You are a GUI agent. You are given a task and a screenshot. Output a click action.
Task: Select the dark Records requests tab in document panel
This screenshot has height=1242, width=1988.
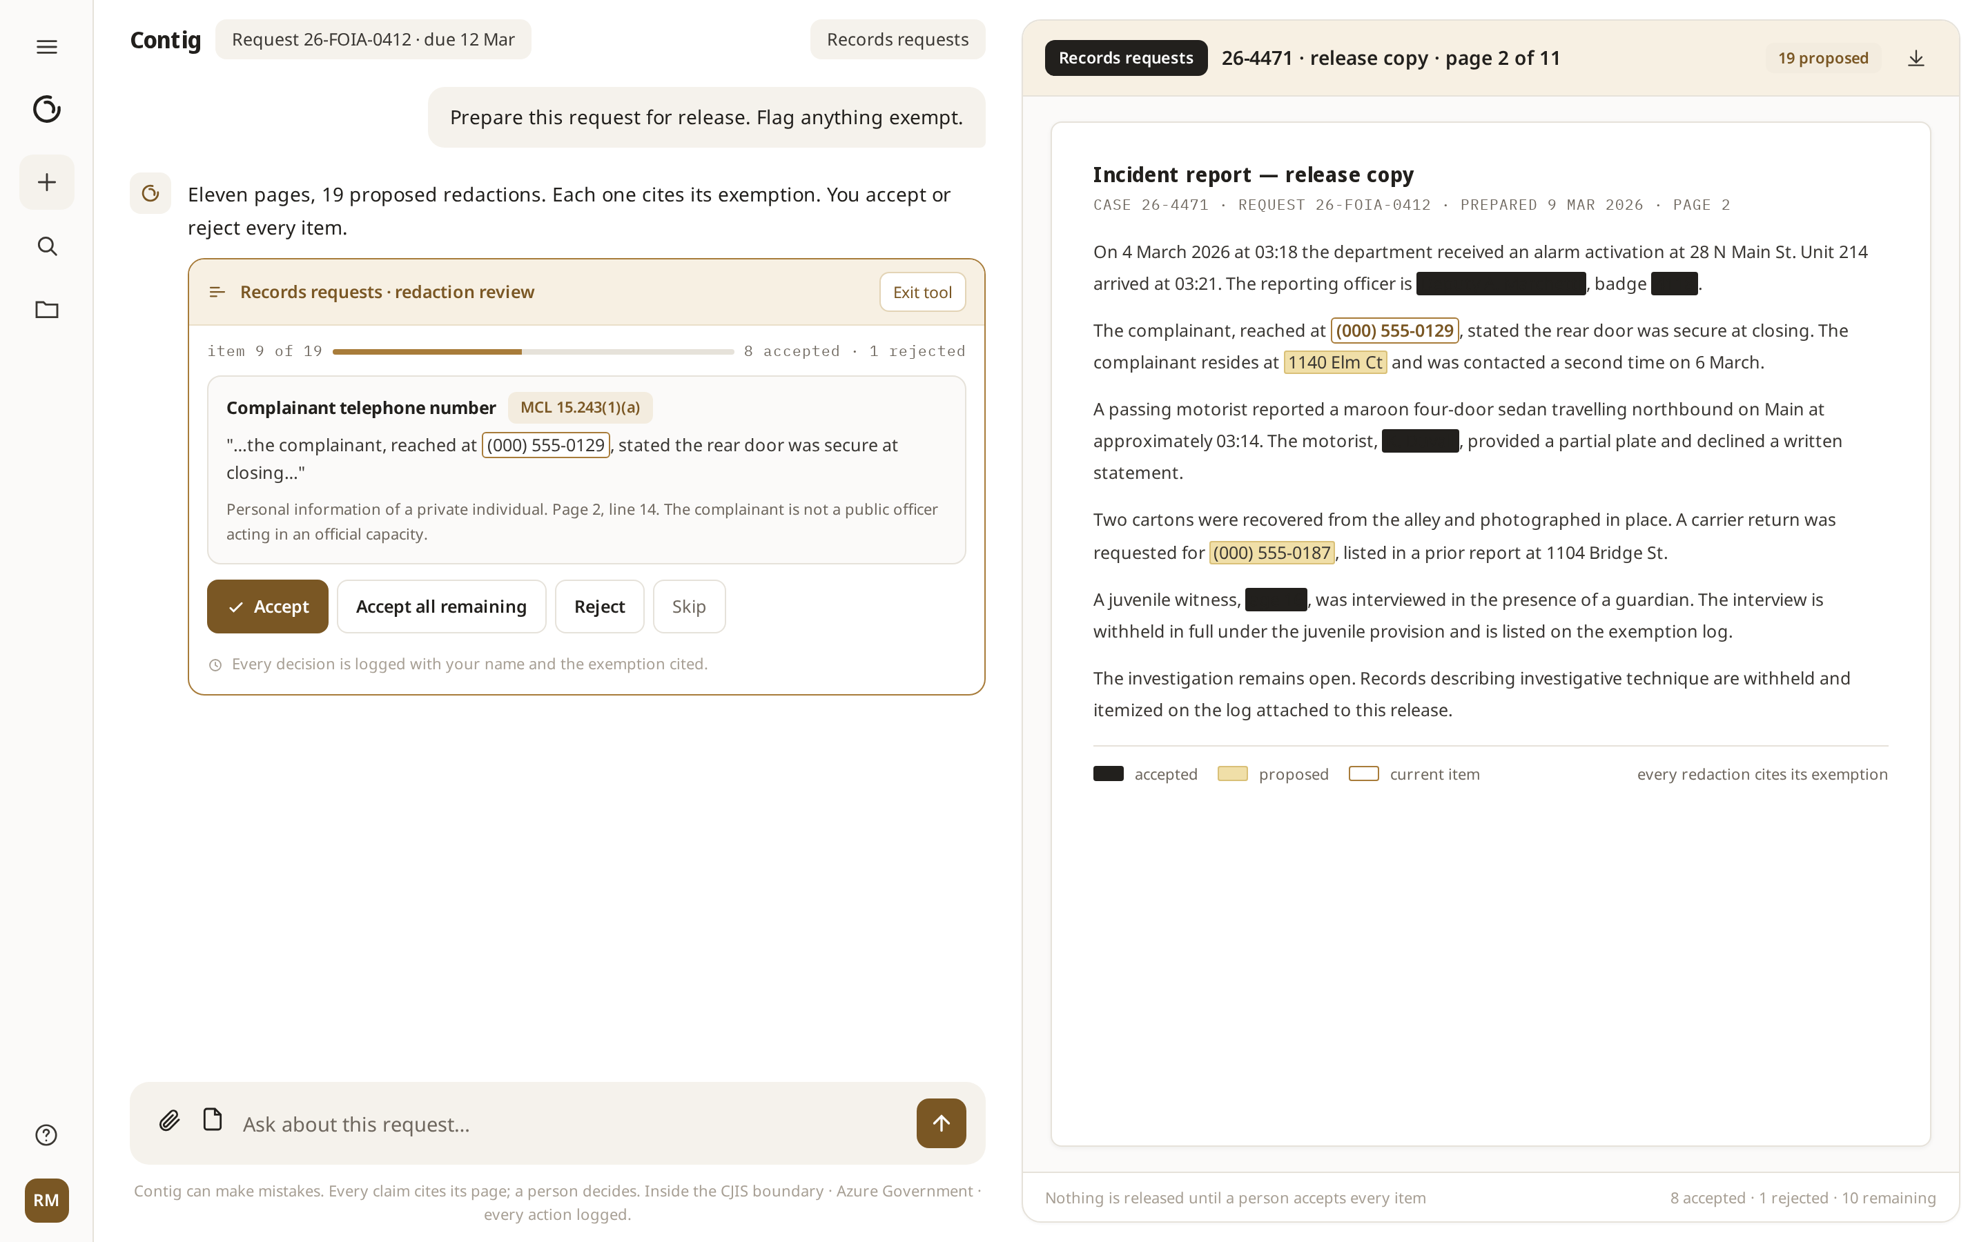coord(1125,57)
